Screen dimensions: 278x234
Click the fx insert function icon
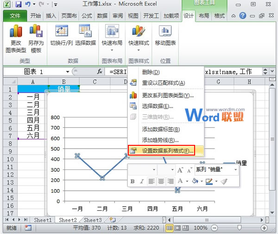click(100, 71)
